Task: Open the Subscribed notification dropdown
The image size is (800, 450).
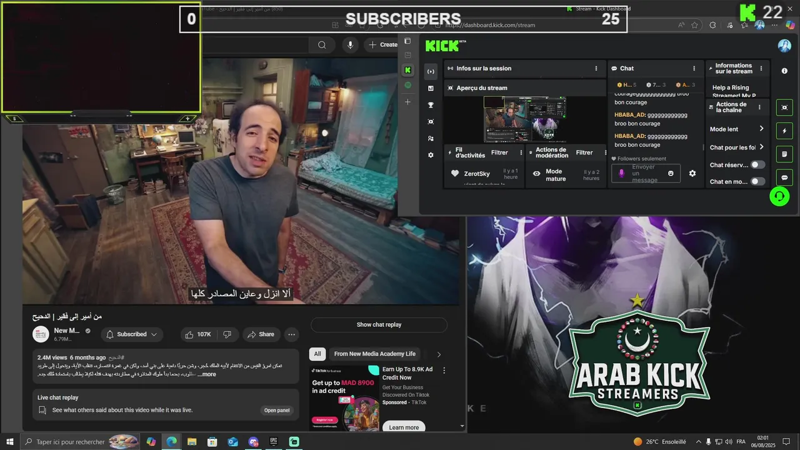Action: [x=132, y=334]
